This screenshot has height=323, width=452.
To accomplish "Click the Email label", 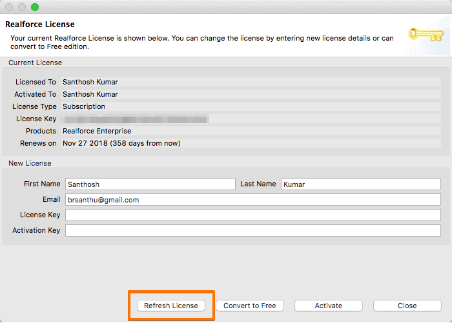I will tap(52, 199).
